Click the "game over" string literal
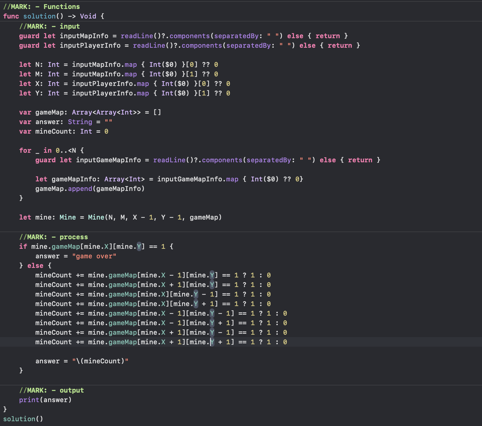The height and width of the screenshot is (426, 482). coord(94,256)
